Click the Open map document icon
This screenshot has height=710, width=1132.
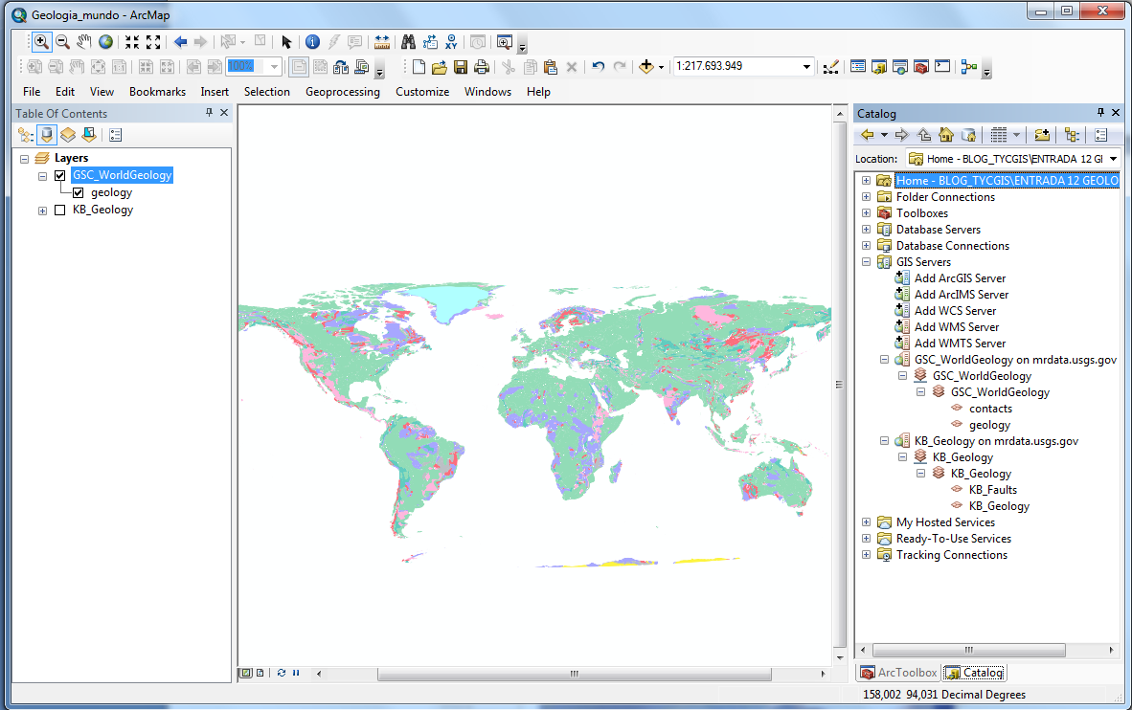click(439, 67)
